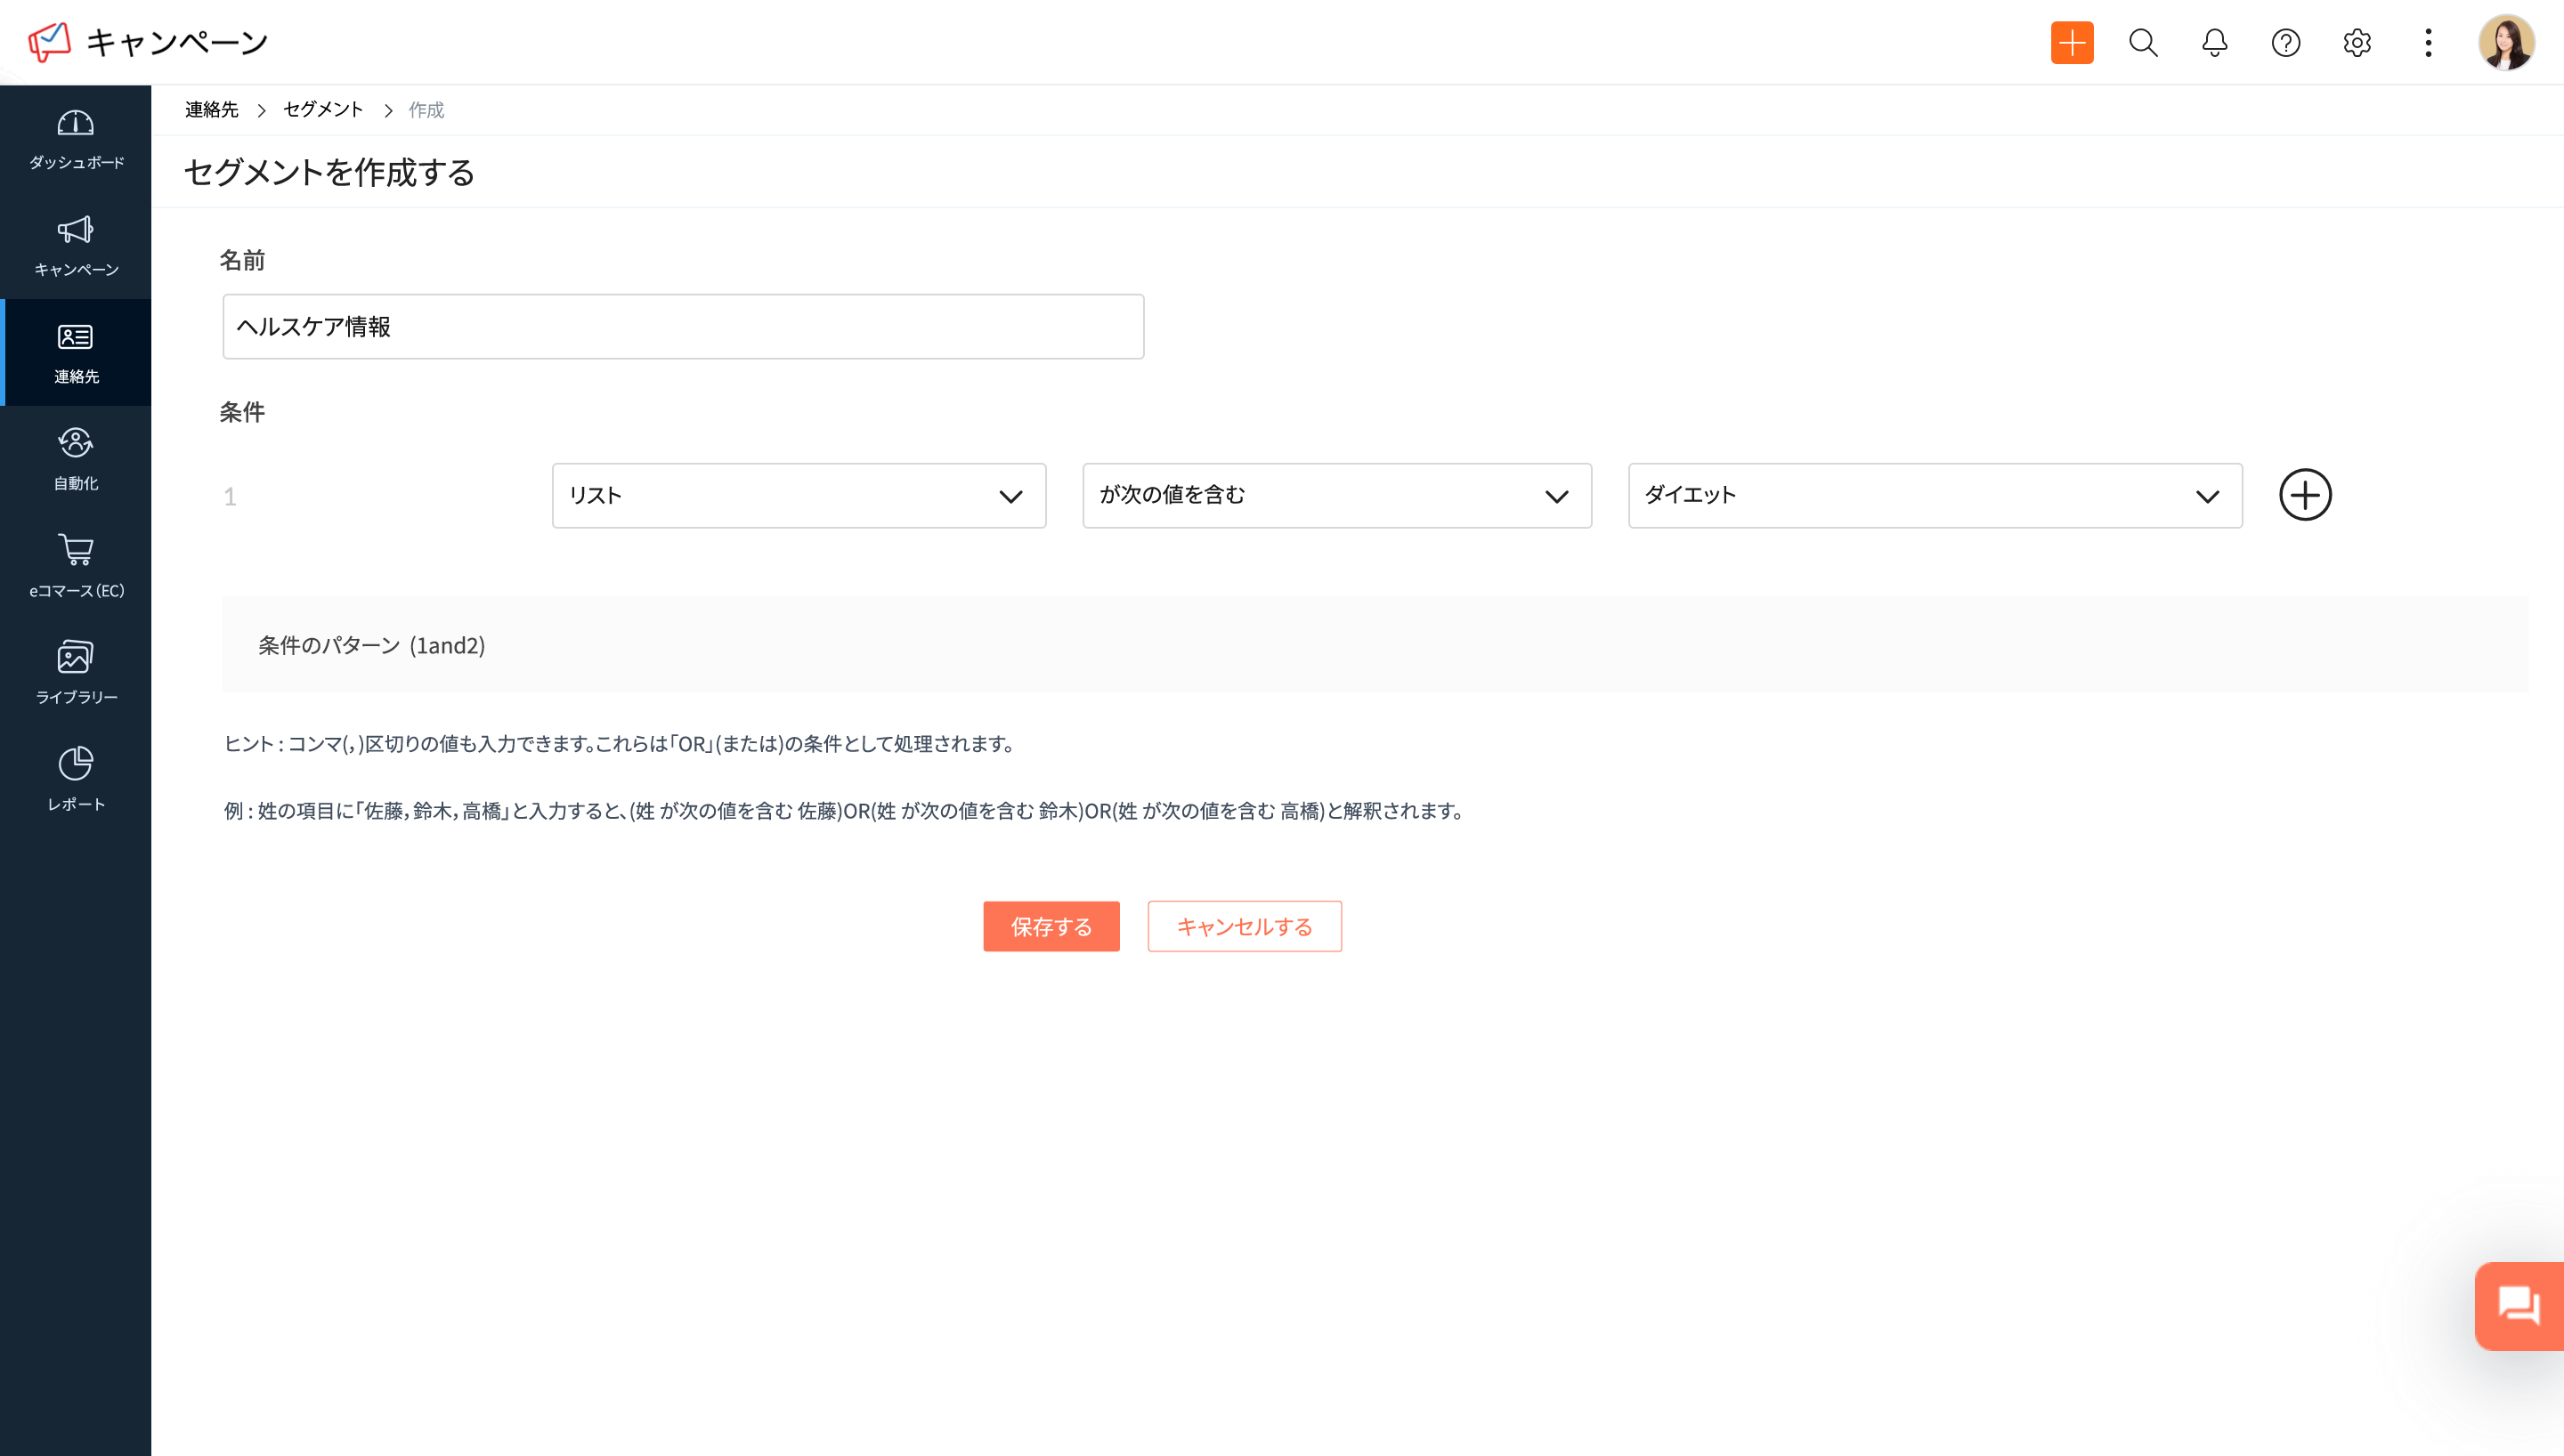Open the ダッシュボード dashboard icon
This screenshot has width=2564, height=1456.
coord(76,124)
